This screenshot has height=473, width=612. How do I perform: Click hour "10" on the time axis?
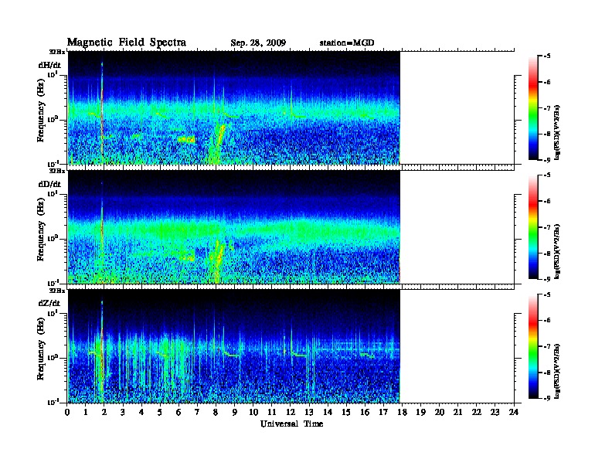(253, 413)
